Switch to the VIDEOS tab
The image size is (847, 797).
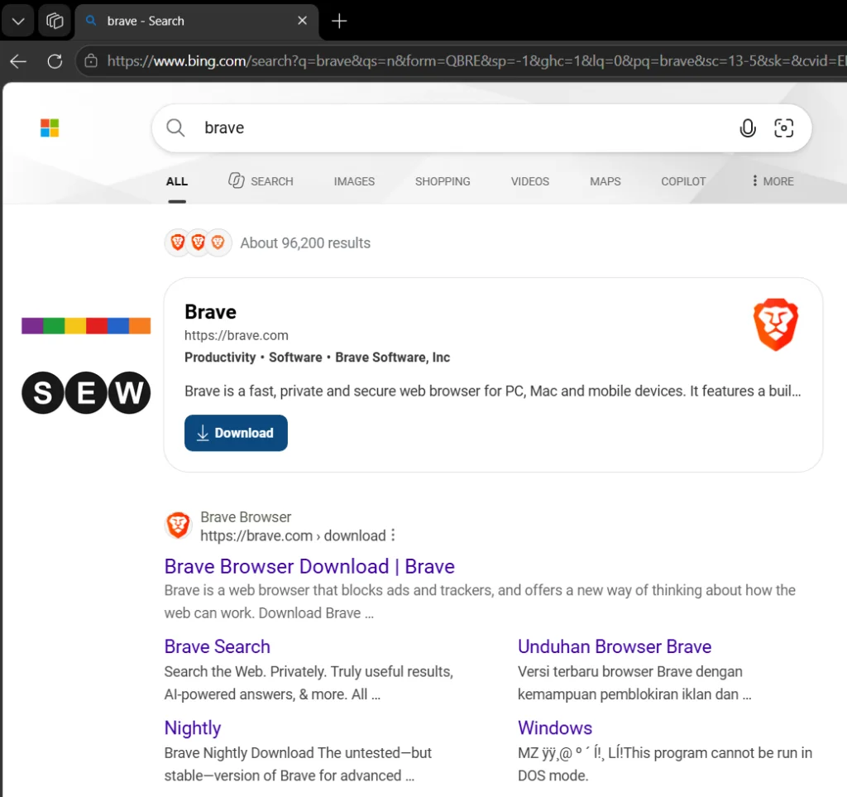click(530, 181)
